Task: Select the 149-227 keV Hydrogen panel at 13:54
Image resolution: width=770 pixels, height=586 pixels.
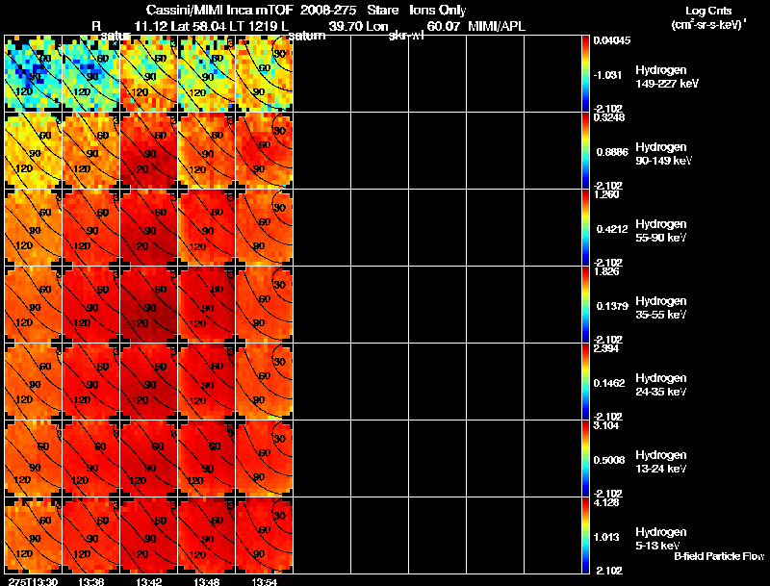Action: [x=264, y=73]
